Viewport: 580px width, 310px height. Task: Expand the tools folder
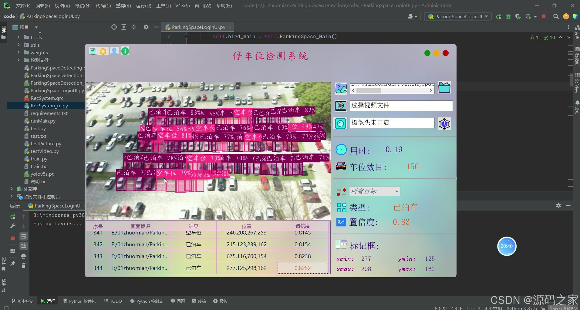(19, 37)
